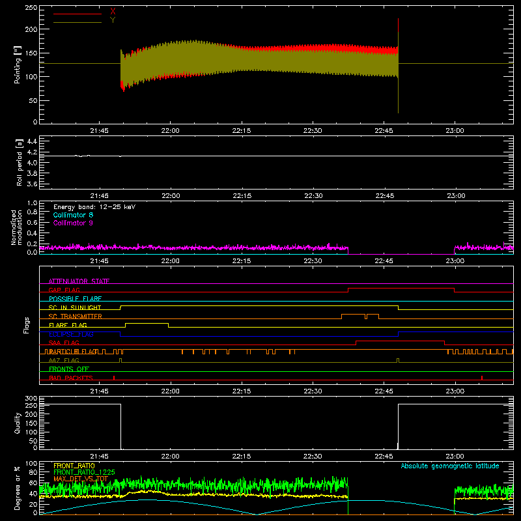Click the 80 tick on Degrees axis
The image size is (521, 521).
tap(34, 472)
